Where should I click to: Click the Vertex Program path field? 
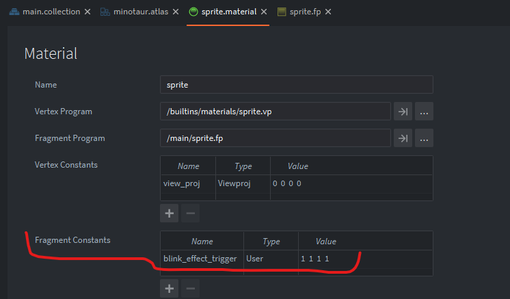[x=275, y=112]
